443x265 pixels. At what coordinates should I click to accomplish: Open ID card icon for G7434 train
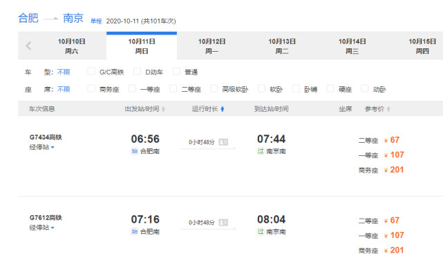[x=223, y=142]
